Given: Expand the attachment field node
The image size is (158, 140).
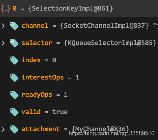Looking at the screenshot, I should [3, 129].
